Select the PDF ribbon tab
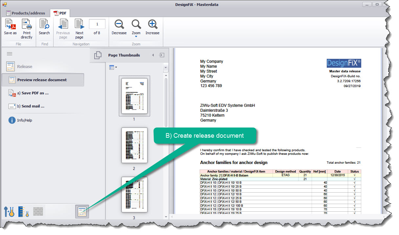 coord(60,13)
